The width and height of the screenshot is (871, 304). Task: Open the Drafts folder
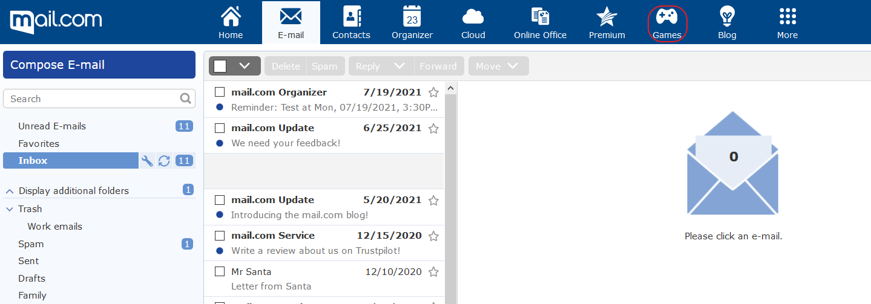[31, 279]
